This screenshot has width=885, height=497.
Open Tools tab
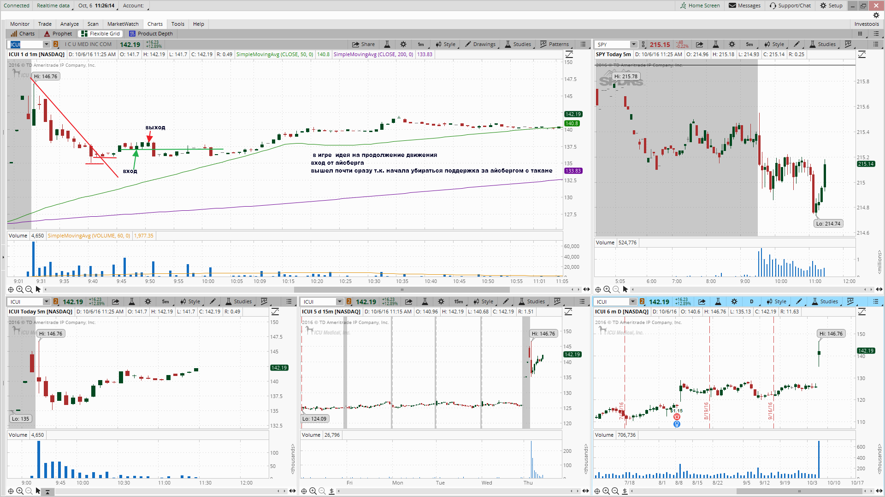click(x=178, y=24)
